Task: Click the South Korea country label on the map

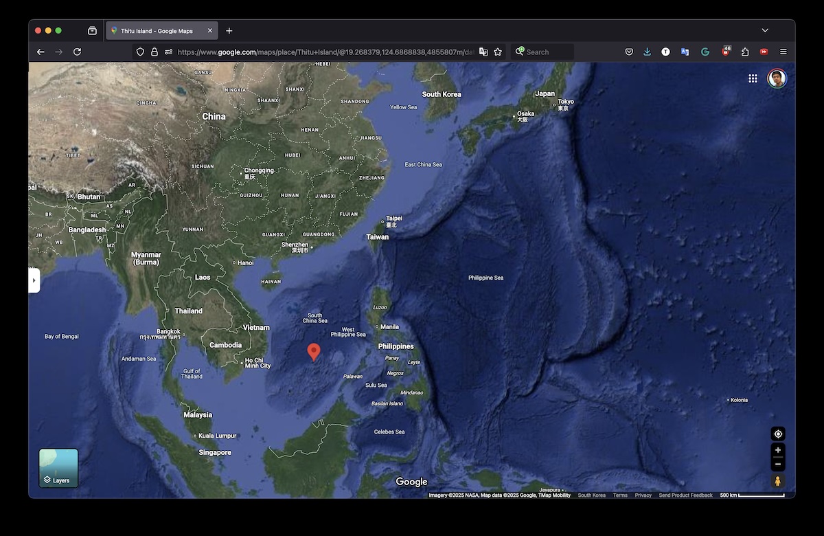Action: click(x=442, y=94)
